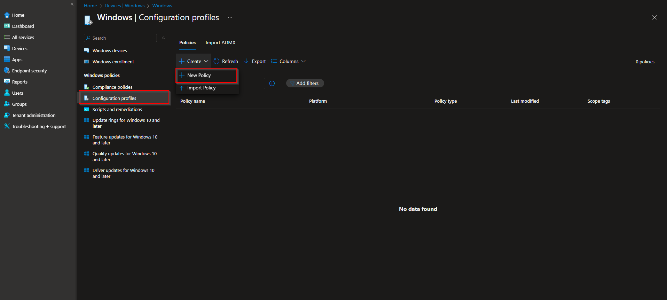Click the Troubleshooting + support wrench icon
The width and height of the screenshot is (667, 300).
[7, 126]
